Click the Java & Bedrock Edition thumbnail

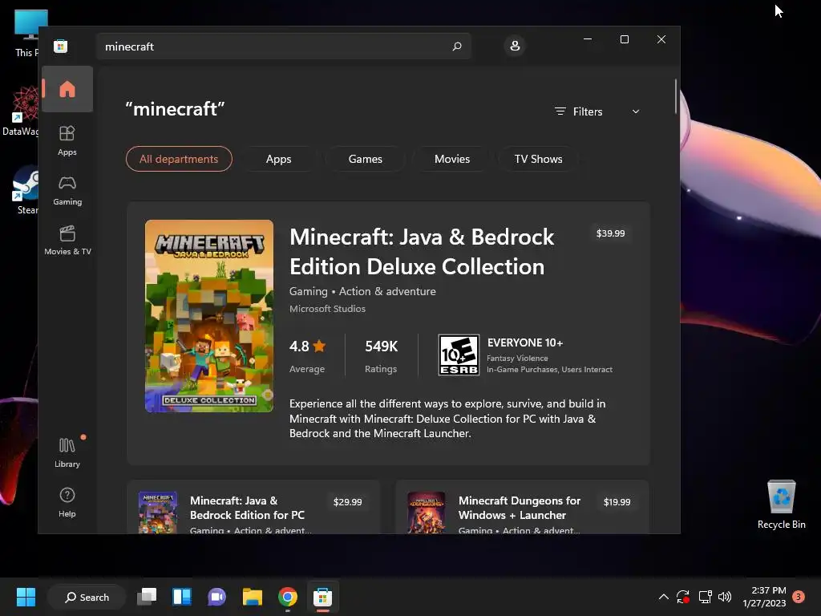[158, 513]
